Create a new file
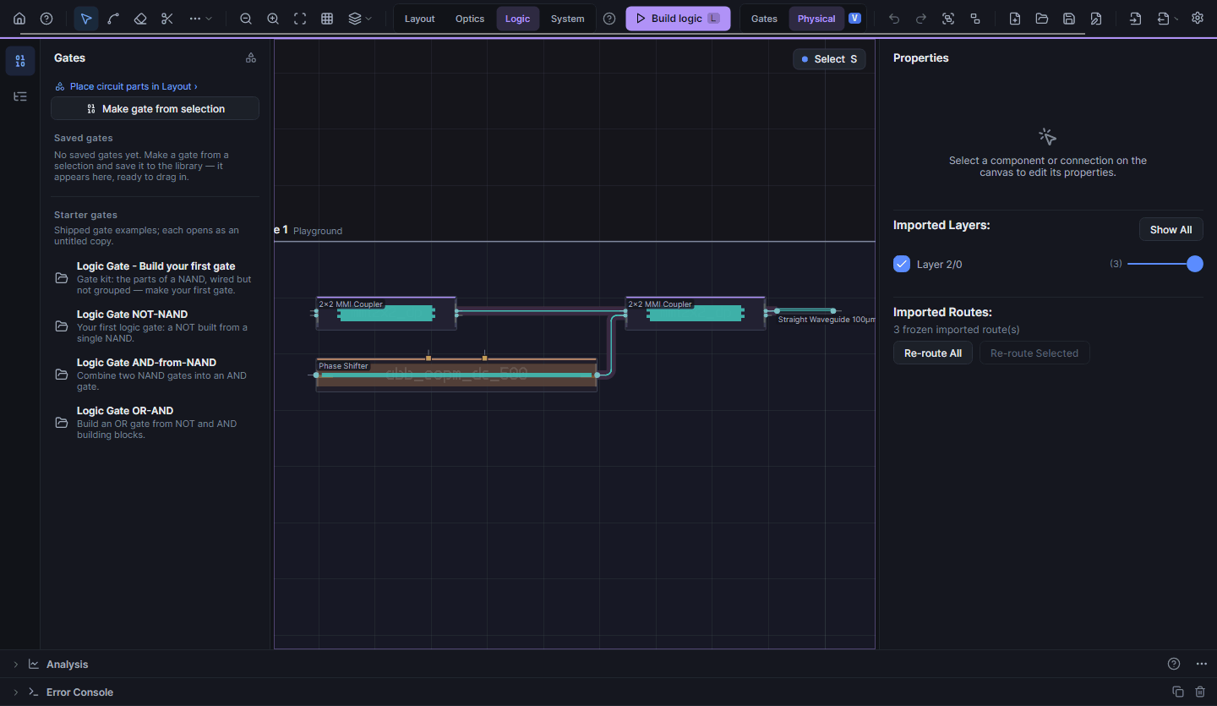Image resolution: width=1217 pixels, height=706 pixels. click(1015, 19)
